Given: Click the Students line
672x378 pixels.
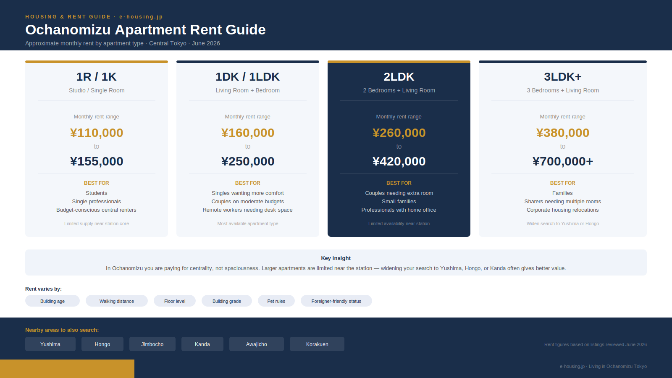Looking at the screenshot, I should tap(97, 193).
